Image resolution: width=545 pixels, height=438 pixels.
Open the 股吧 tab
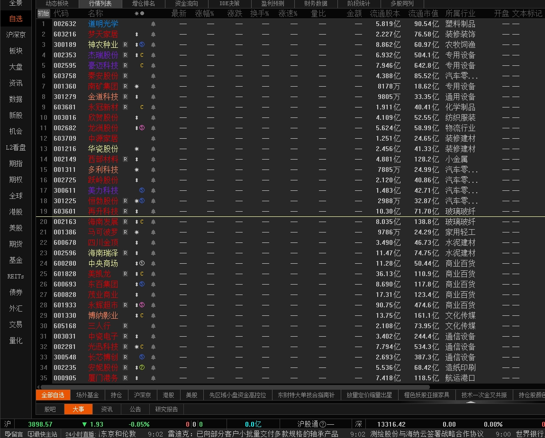[x=50, y=410]
